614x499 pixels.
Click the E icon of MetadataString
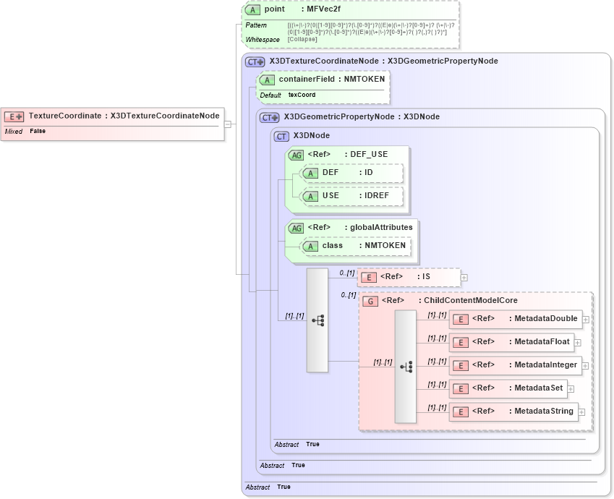461,411
